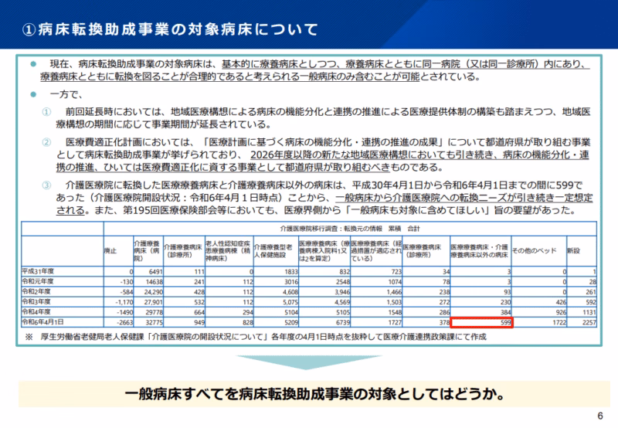
Task: Click the 平成31年度 row label
Action: pos(40,272)
